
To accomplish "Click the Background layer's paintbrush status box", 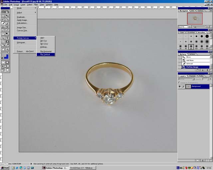I will pos(183,86).
